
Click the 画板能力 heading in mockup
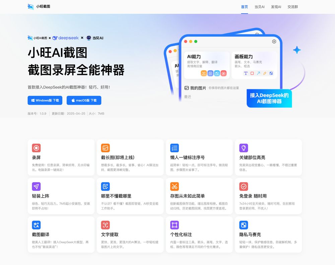tap(244, 57)
